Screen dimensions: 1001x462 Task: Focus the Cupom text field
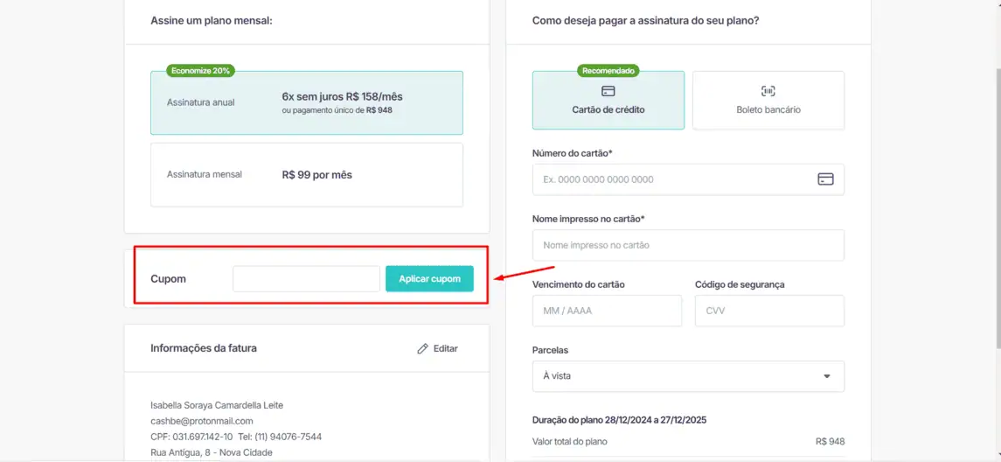[x=306, y=279]
